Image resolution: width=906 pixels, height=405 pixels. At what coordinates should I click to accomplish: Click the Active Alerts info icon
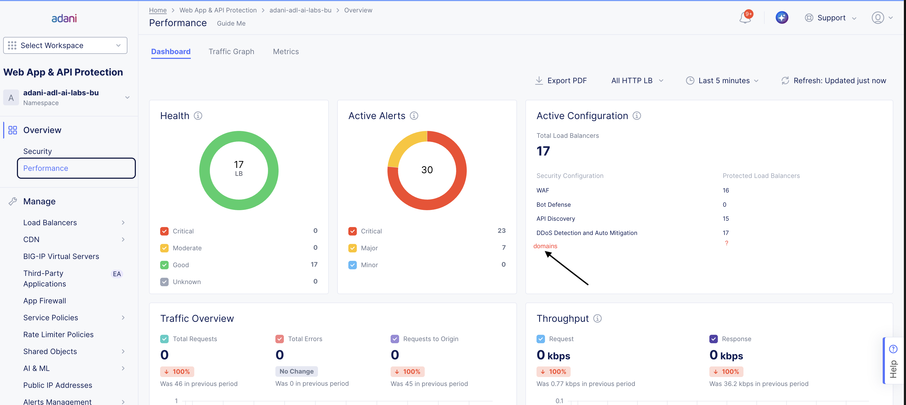click(x=414, y=116)
